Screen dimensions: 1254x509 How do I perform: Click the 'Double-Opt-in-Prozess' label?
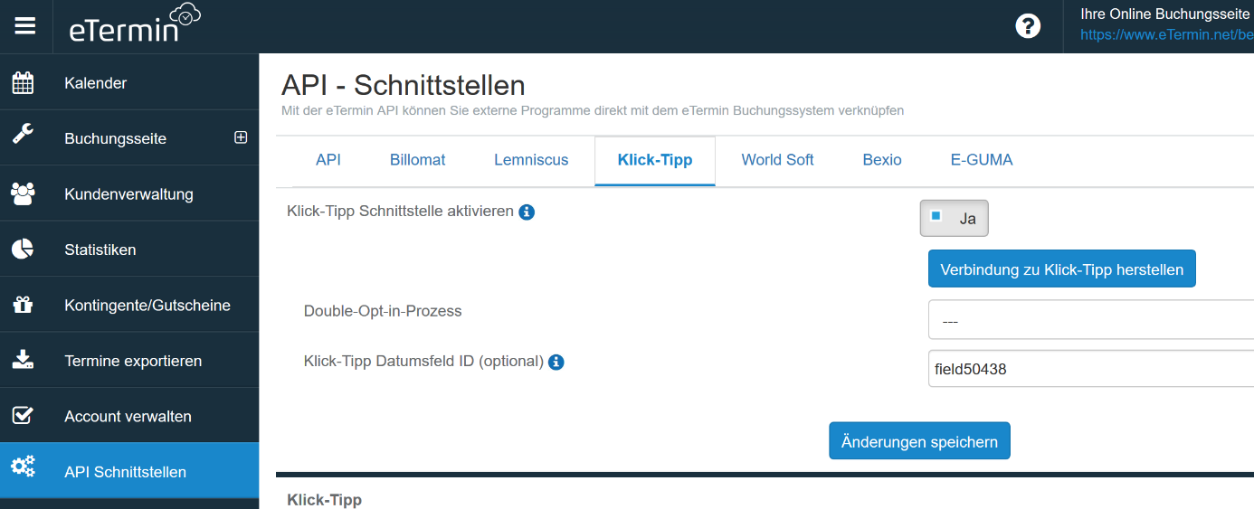[383, 311]
